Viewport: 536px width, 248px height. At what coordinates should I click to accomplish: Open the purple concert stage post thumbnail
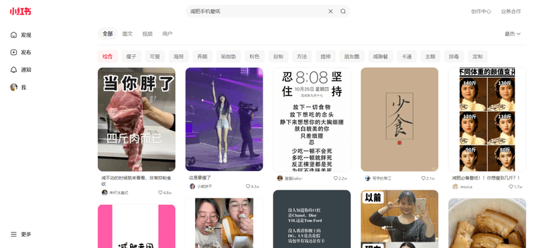point(224,119)
